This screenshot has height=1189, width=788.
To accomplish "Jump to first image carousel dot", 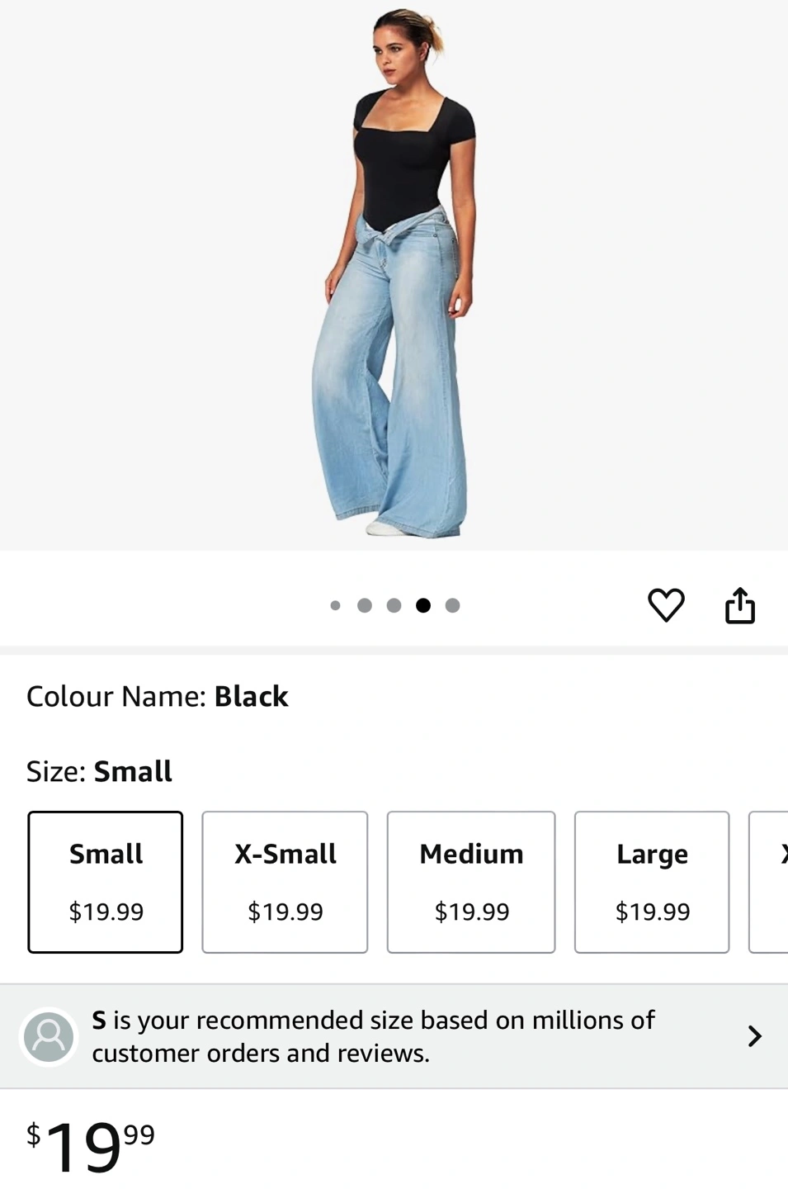I will pos(335,605).
